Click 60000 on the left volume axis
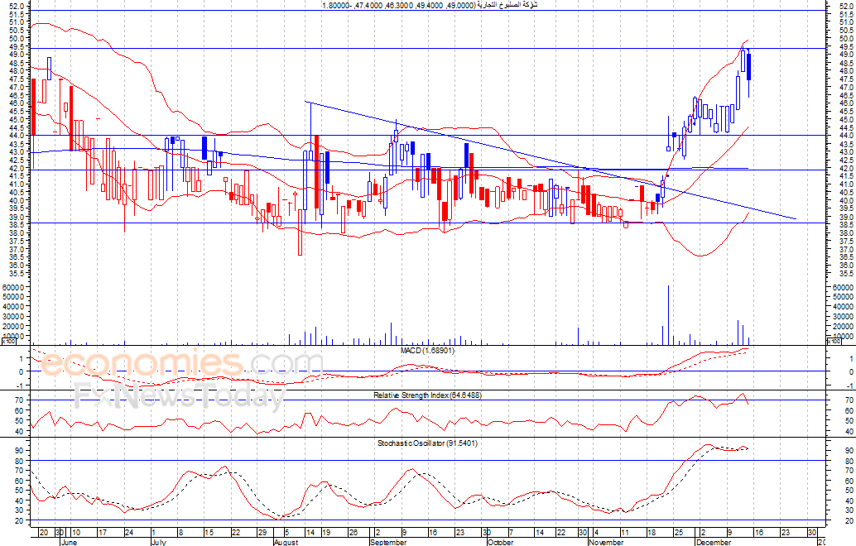The height and width of the screenshot is (546, 856). pyautogui.click(x=13, y=287)
